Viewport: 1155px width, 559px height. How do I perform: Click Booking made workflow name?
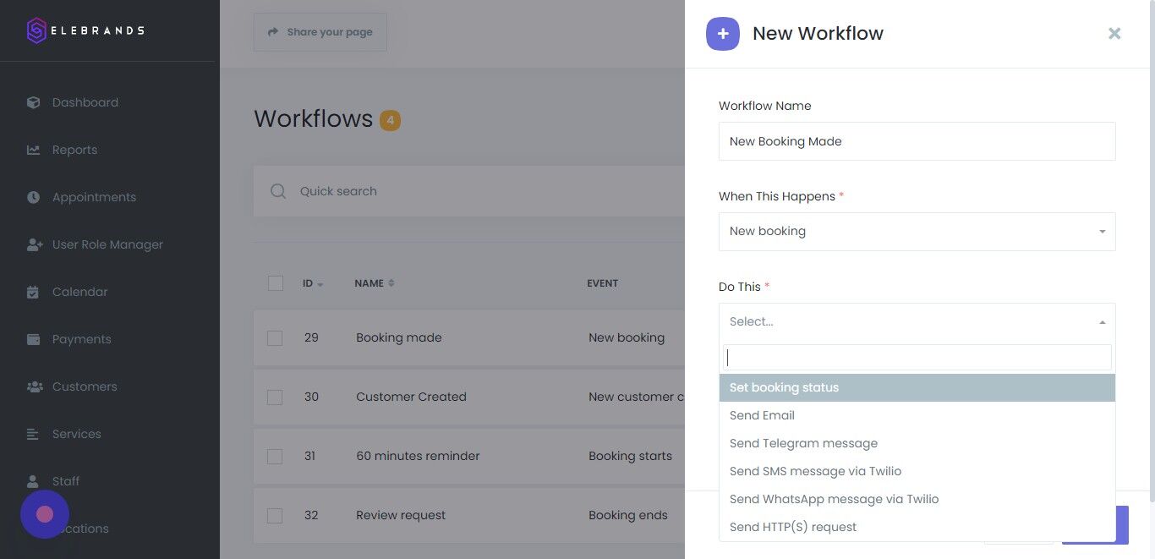[399, 337]
